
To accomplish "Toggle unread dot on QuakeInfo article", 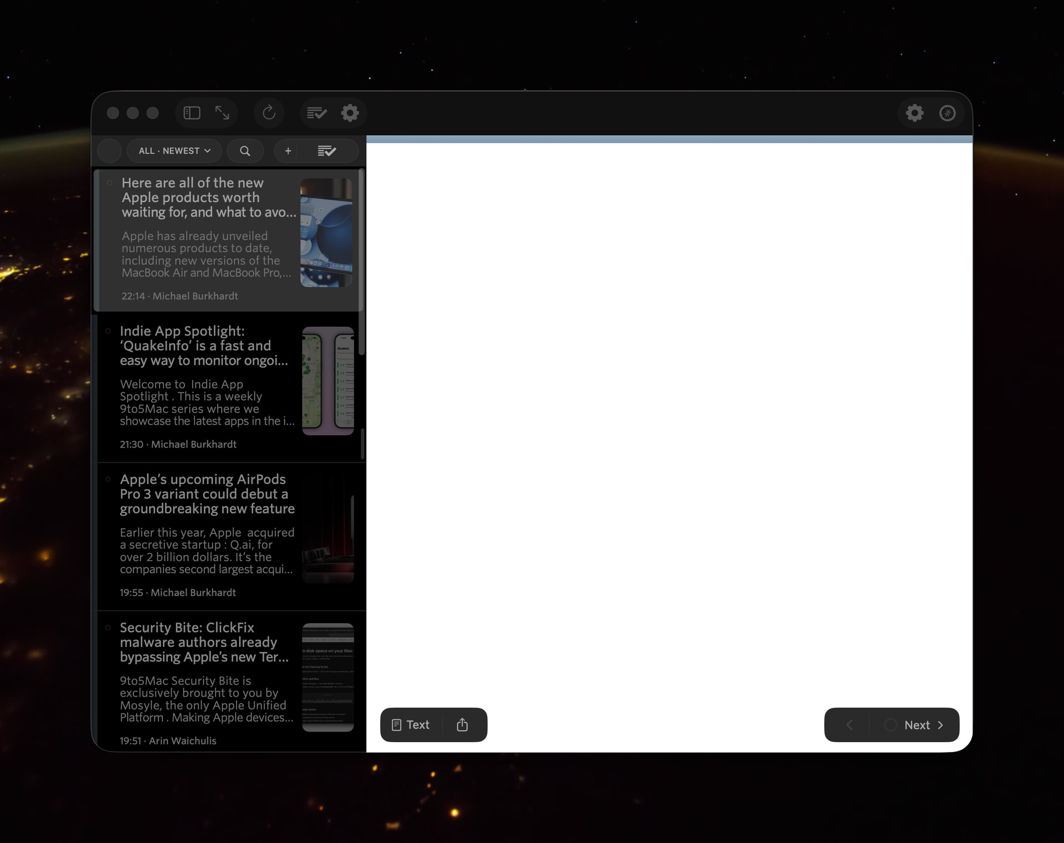I will pyautogui.click(x=108, y=331).
